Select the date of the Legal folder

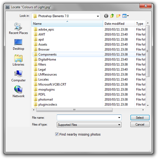116,69
